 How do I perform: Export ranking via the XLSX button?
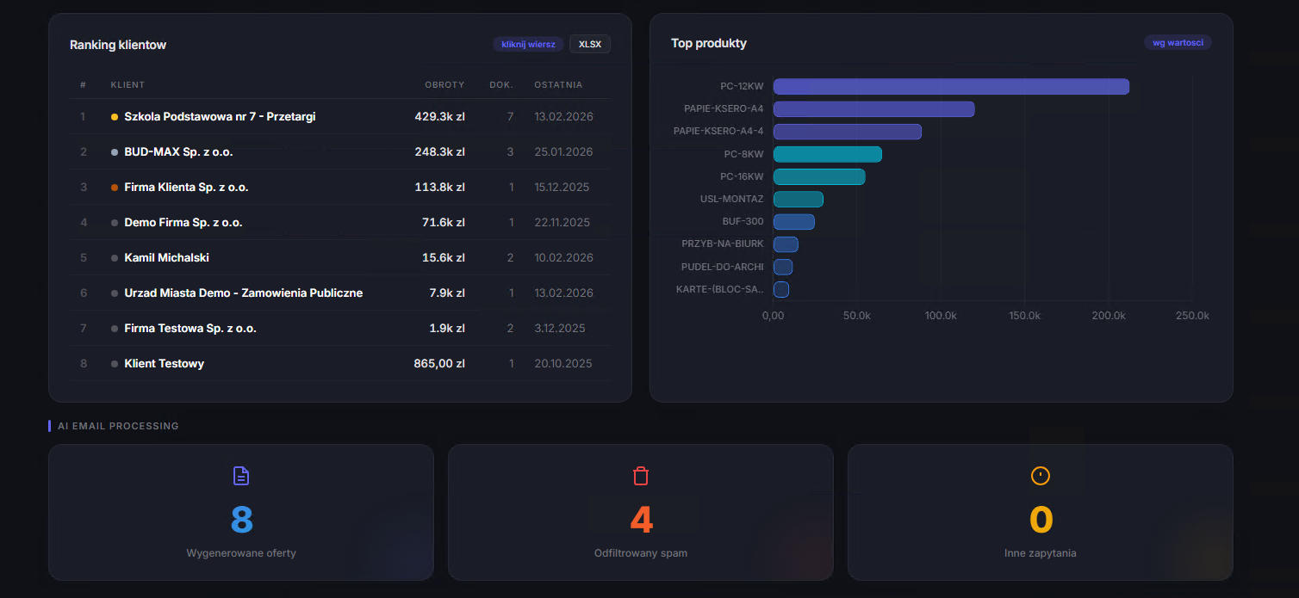[x=589, y=43]
